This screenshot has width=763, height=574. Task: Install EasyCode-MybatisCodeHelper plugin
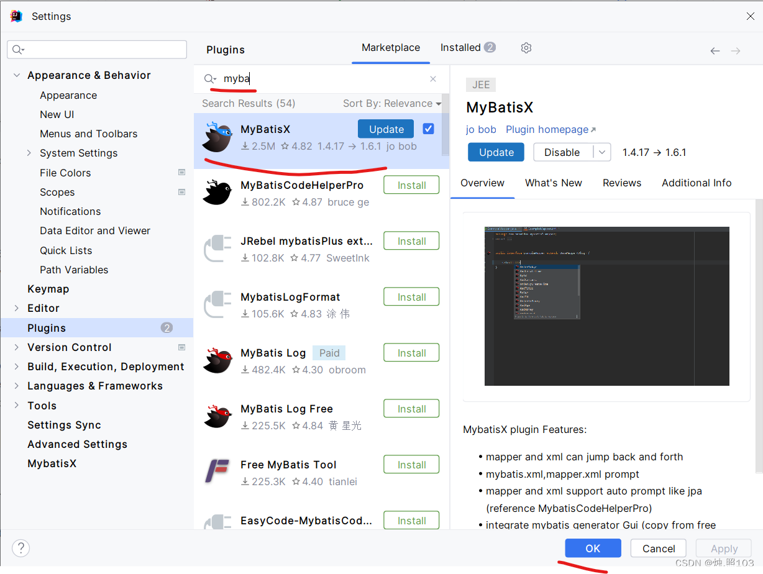tap(411, 520)
